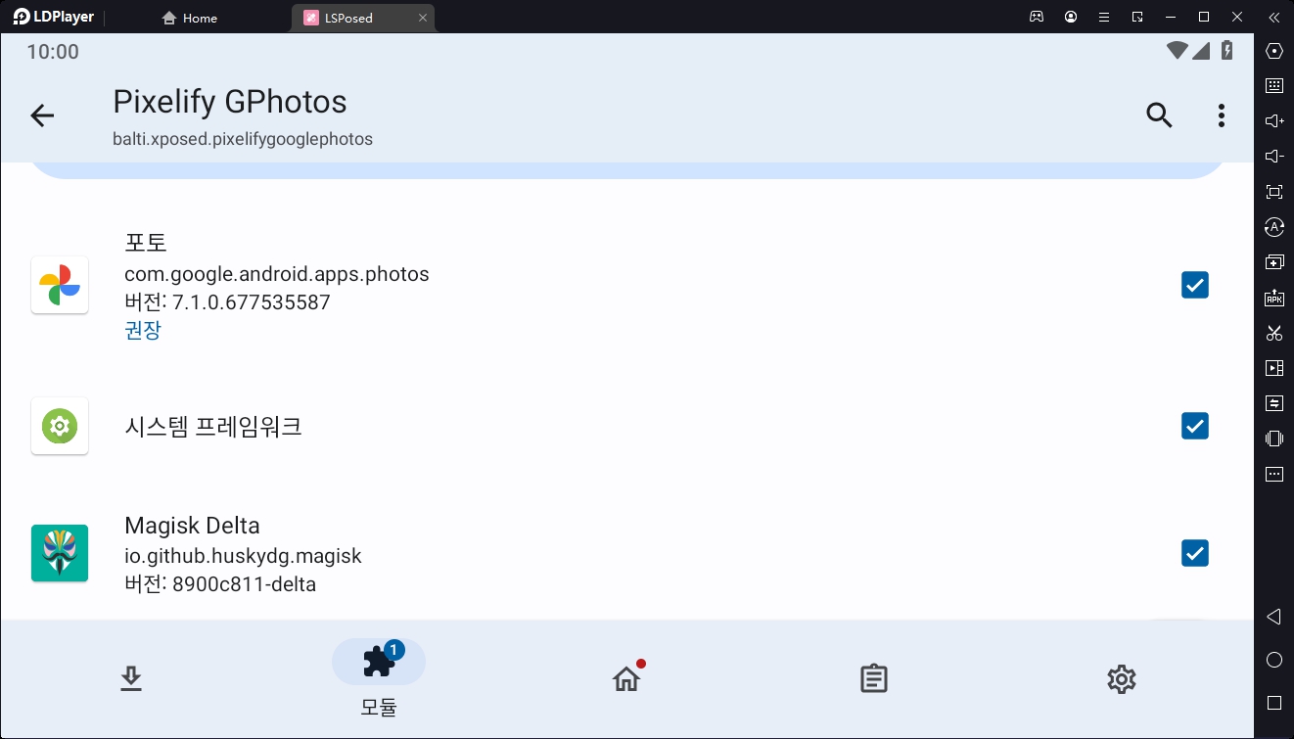The image size is (1294, 739).
Task: Go back with the arrow icon
Action: pyautogui.click(x=42, y=115)
